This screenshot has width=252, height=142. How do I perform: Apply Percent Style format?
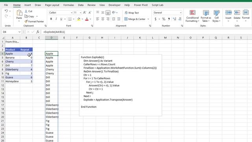pyautogui.click(x=164, y=19)
